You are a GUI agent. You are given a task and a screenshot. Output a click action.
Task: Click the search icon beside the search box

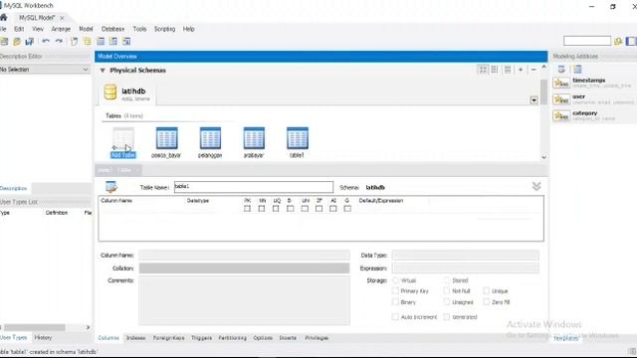[618, 41]
